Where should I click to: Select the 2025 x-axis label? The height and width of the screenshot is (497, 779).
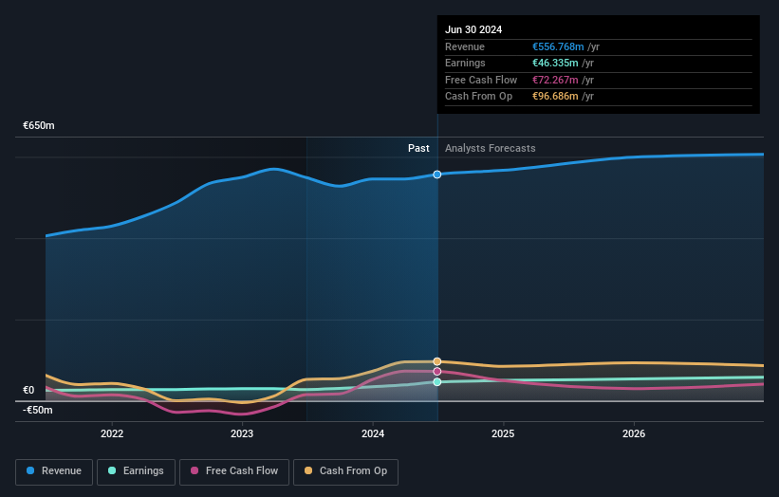coord(503,433)
